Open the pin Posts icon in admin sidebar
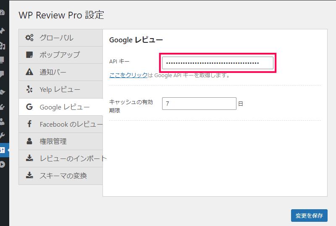The height and width of the screenshot is (226, 336). [2, 31]
